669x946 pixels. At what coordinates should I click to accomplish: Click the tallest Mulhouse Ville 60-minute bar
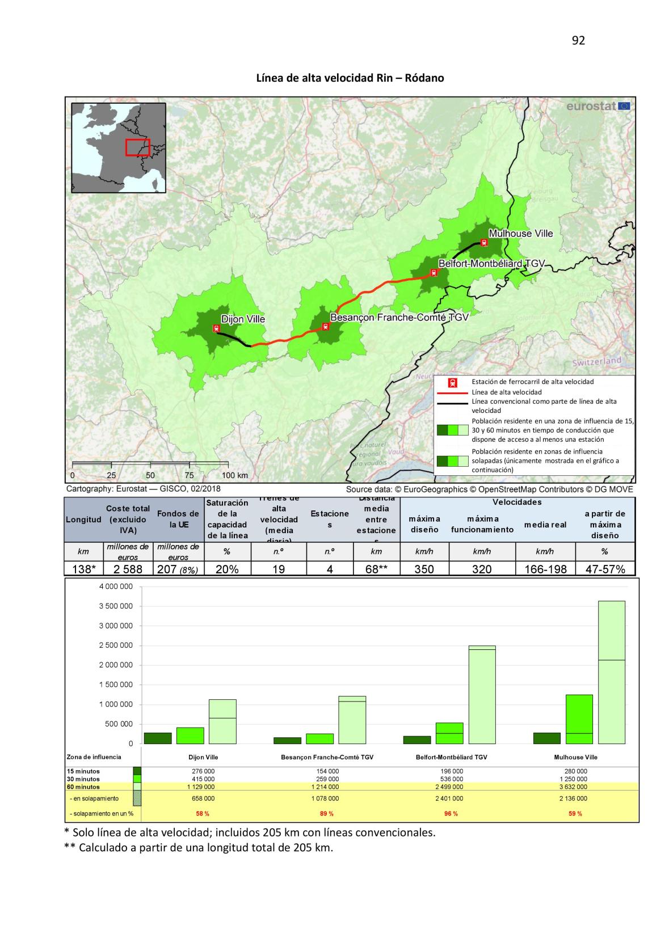612,672
